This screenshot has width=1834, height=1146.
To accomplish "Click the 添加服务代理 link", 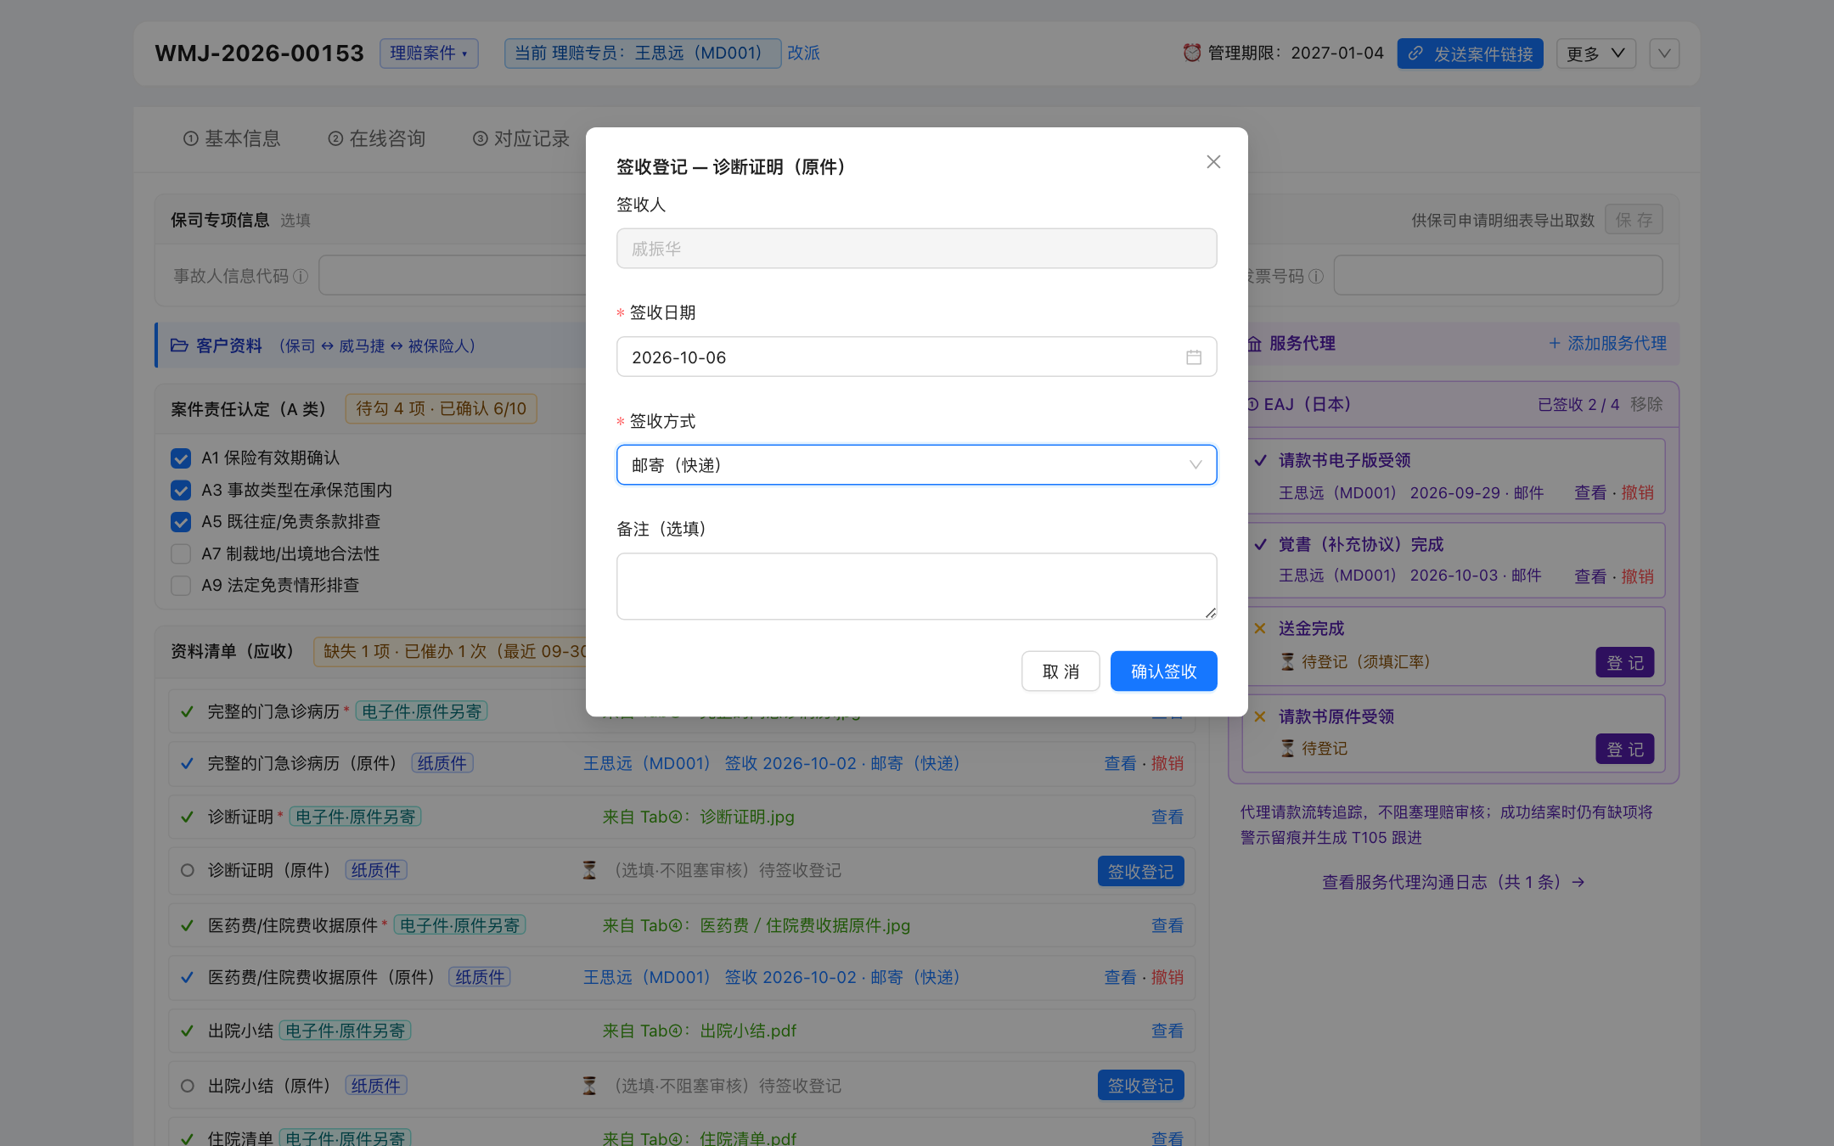I will coord(1607,343).
